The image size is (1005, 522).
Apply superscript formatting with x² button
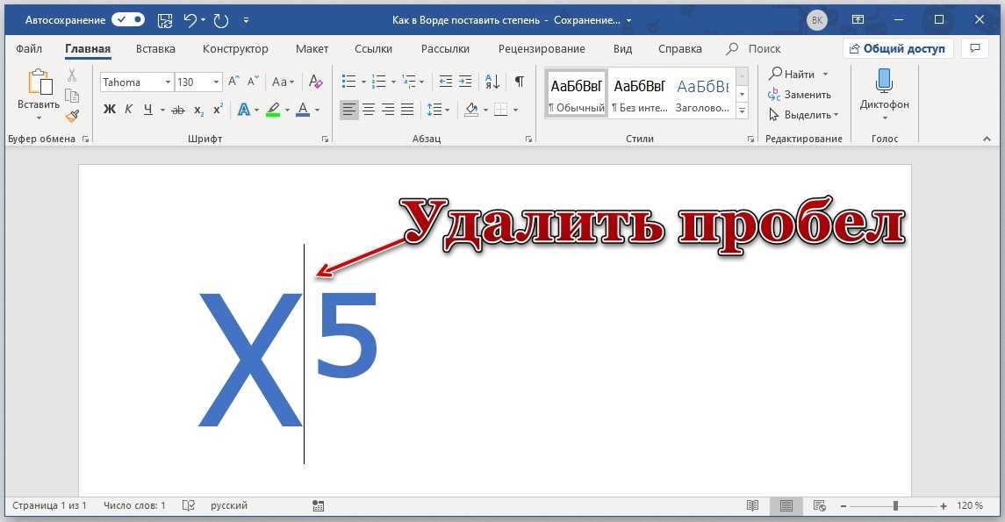pyautogui.click(x=218, y=110)
